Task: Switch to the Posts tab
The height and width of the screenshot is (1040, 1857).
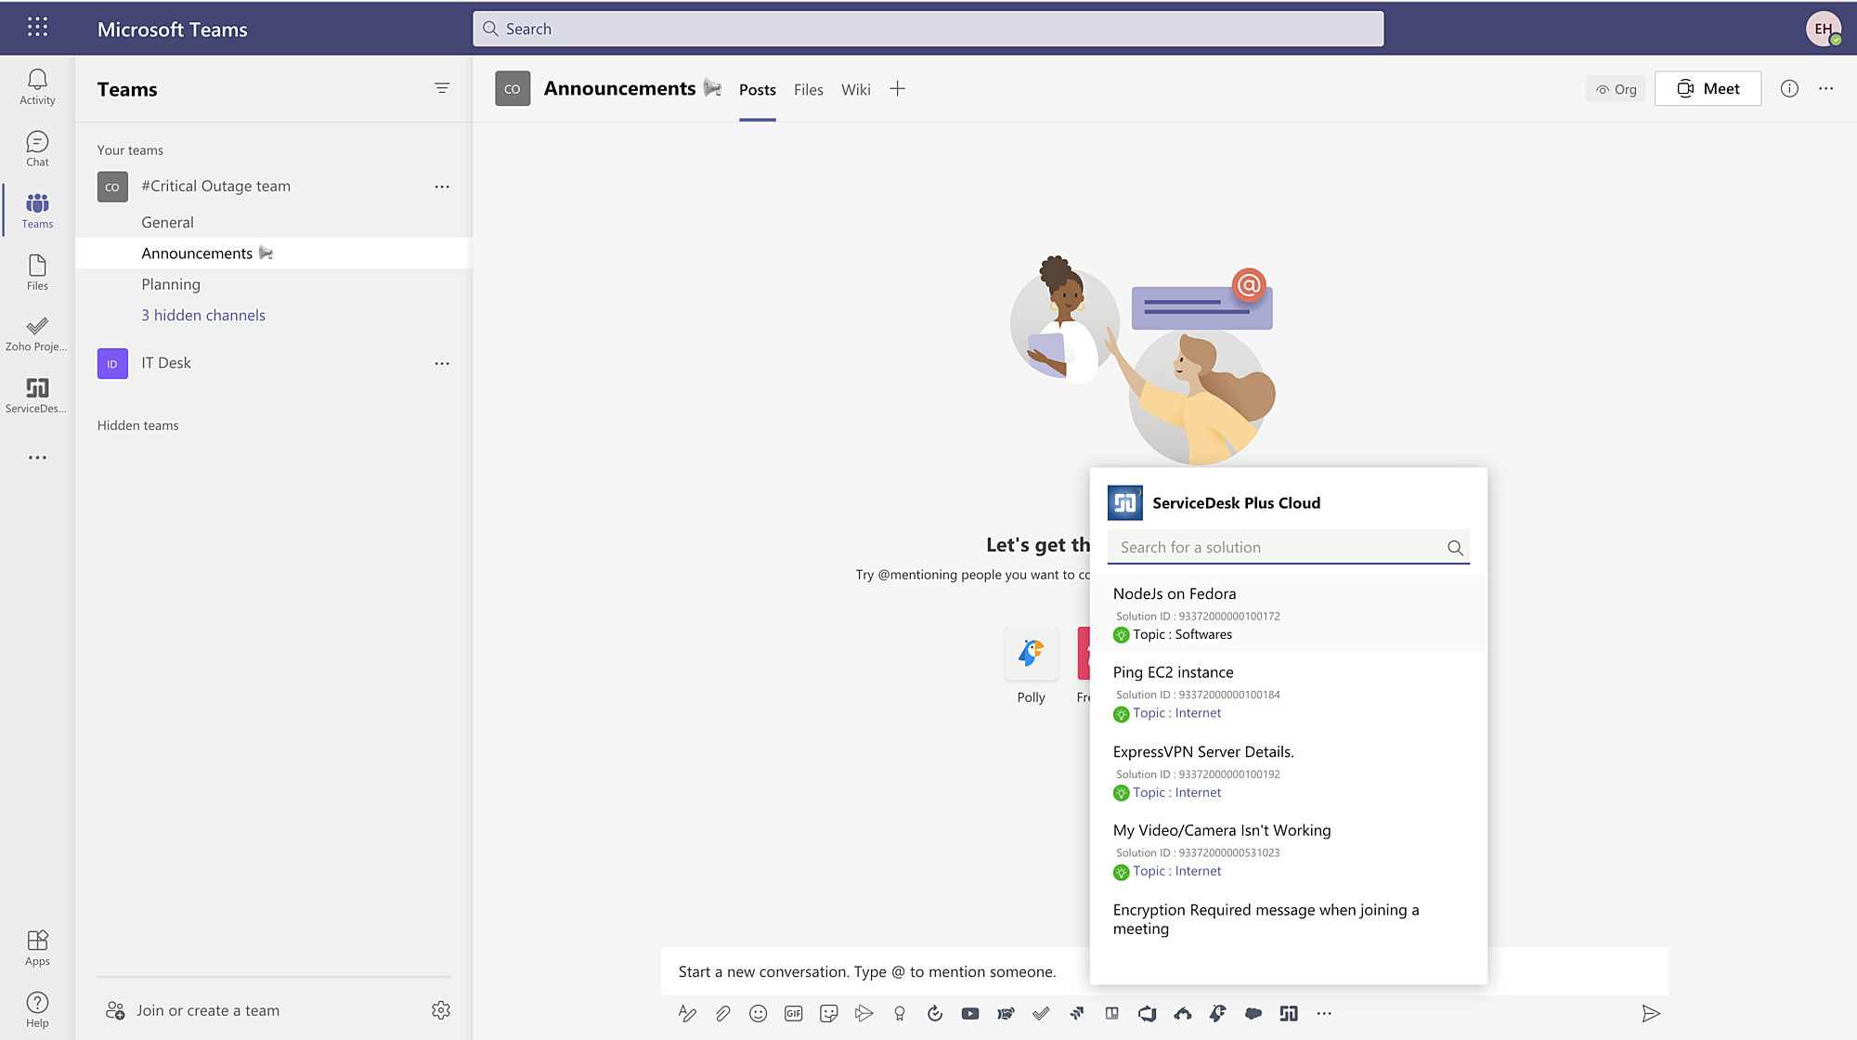Action: pos(758,89)
